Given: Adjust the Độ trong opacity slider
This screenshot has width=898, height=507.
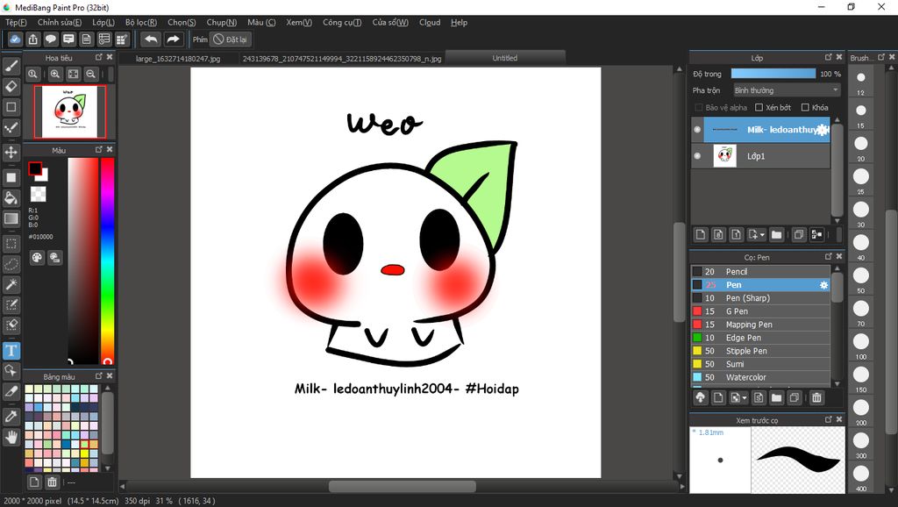Looking at the screenshot, I should [x=773, y=74].
